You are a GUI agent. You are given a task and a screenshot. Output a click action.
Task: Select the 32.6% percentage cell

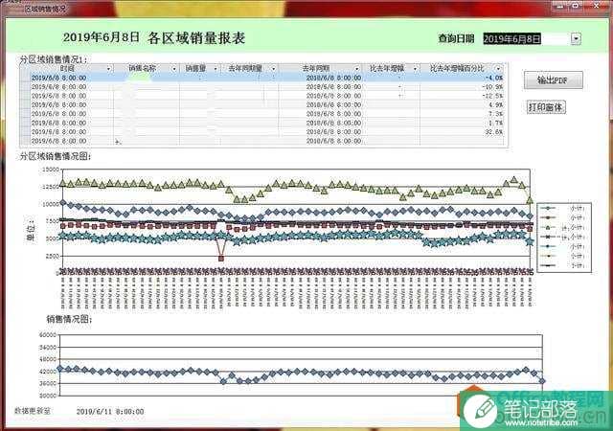tap(462, 132)
